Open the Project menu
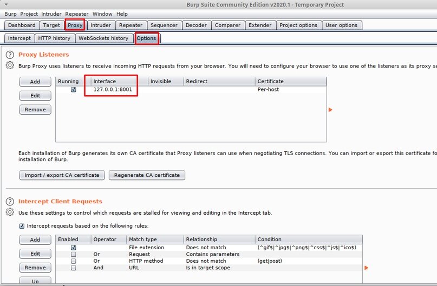Viewport: 437px width, 286px height. coord(29,14)
